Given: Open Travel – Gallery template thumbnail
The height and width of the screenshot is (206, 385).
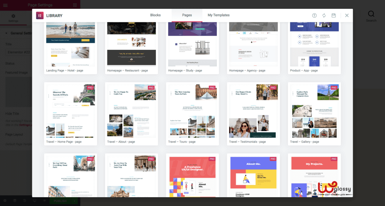Looking at the screenshot, I should tap(314, 111).
